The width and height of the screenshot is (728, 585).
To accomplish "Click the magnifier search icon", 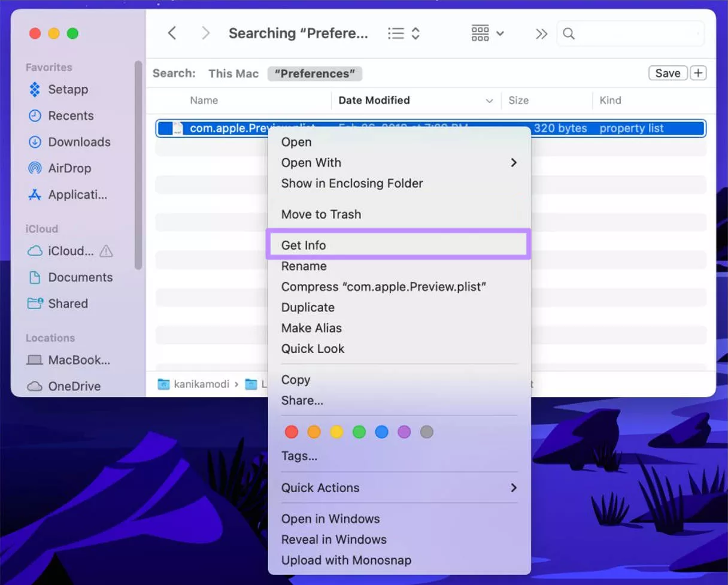I will click(x=569, y=34).
